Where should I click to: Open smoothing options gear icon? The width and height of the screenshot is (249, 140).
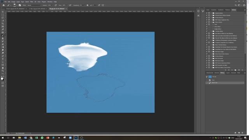pyautogui.click(x=87, y=5)
